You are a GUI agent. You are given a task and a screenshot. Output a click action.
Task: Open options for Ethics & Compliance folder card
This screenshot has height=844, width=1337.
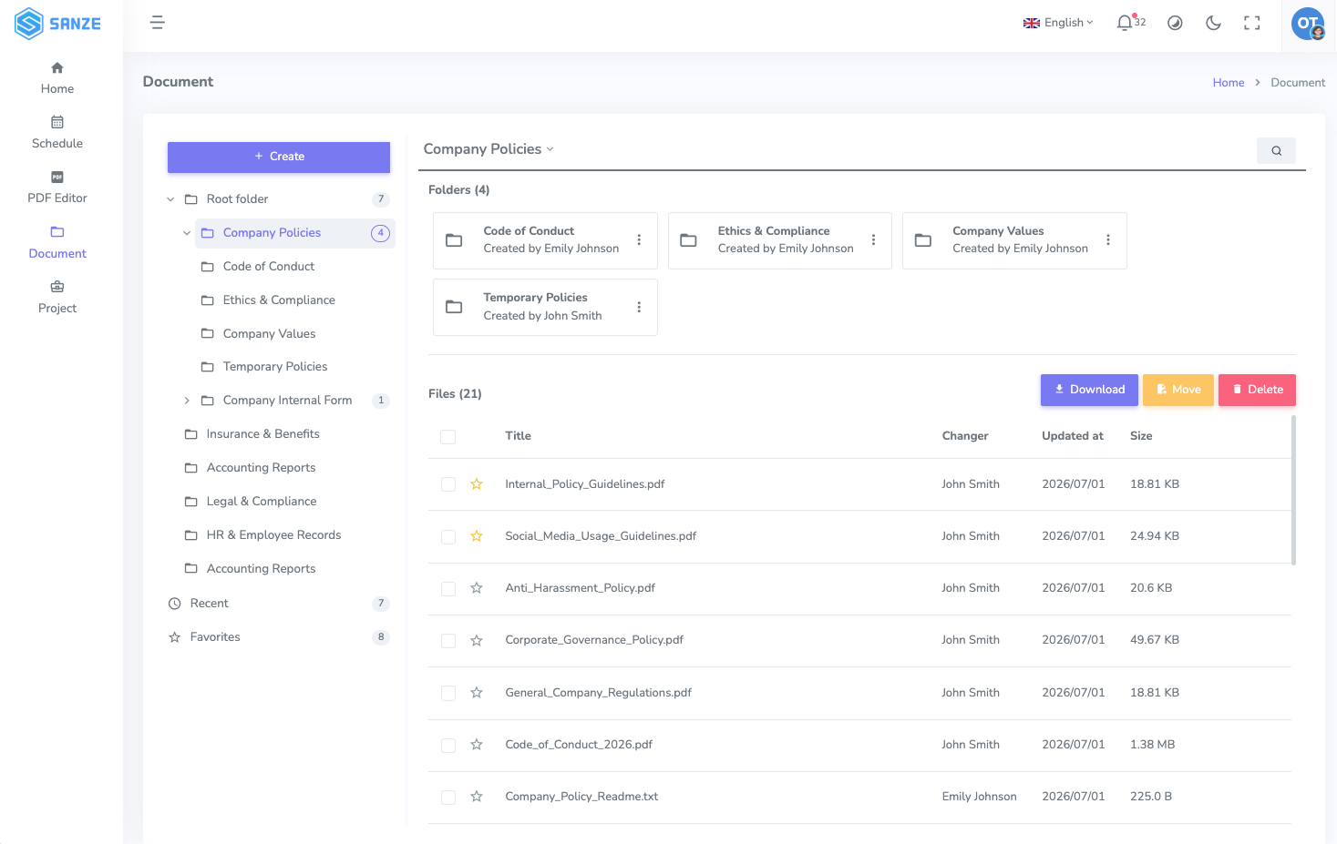click(873, 240)
